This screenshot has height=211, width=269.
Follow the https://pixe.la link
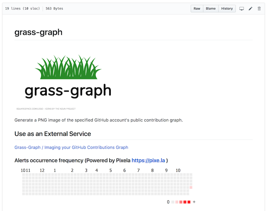pyautogui.click(x=148, y=160)
